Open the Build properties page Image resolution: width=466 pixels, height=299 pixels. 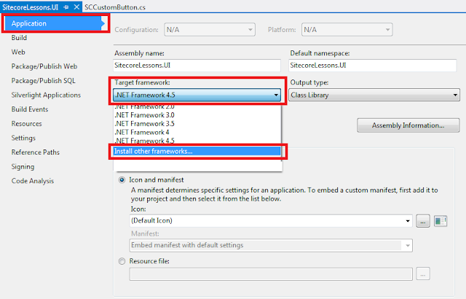click(x=19, y=38)
